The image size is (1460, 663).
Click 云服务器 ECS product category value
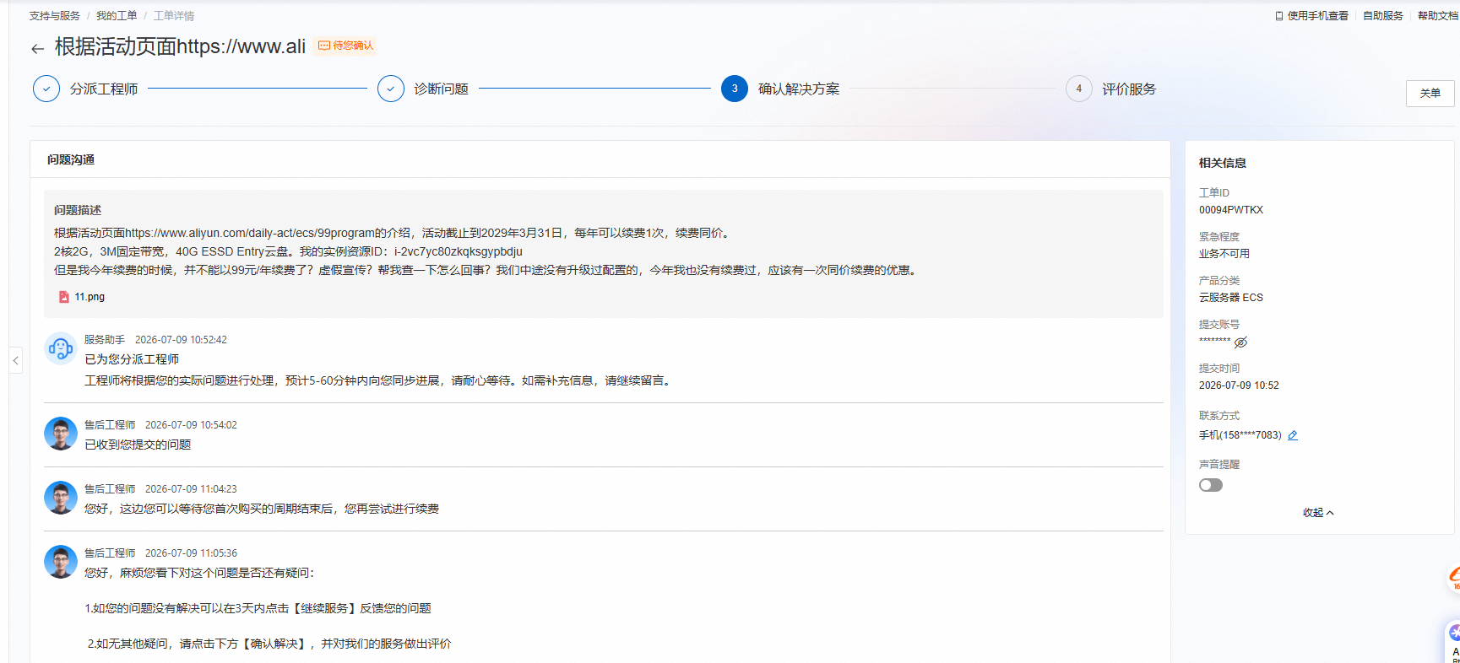1231,298
